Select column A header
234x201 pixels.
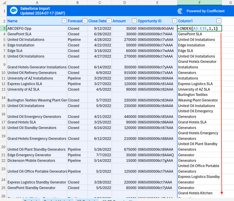click(x=37, y=3)
